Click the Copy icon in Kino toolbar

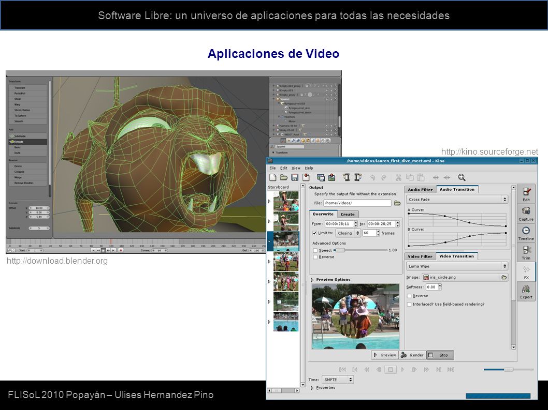[x=410, y=177]
